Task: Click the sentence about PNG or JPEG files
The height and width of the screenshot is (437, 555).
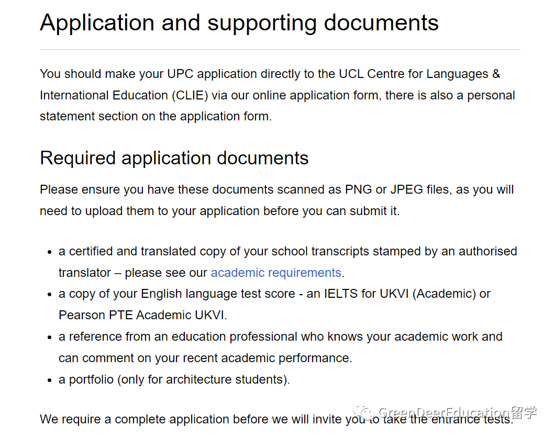Action: [x=276, y=189]
